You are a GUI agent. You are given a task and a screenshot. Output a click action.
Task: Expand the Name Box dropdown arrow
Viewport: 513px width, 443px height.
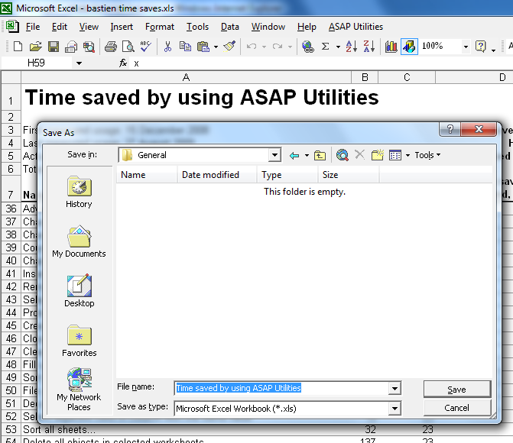coord(79,63)
